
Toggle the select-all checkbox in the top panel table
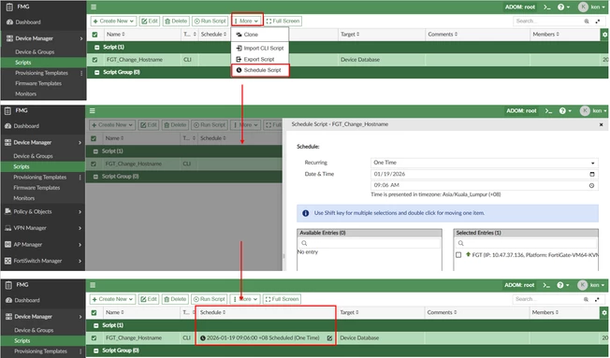[x=94, y=35]
